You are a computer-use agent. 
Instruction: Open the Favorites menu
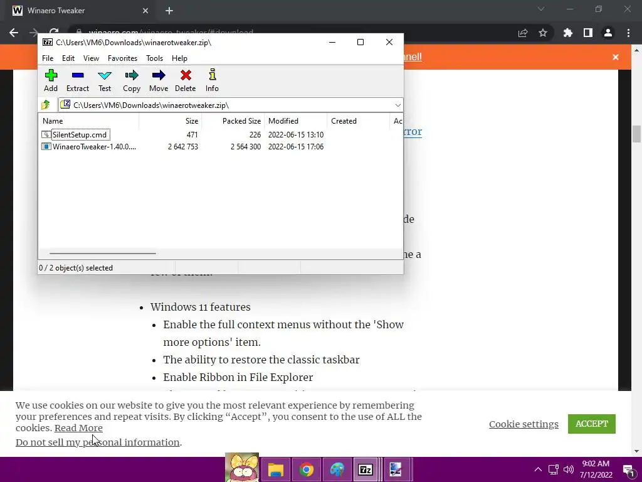tap(122, 58)
